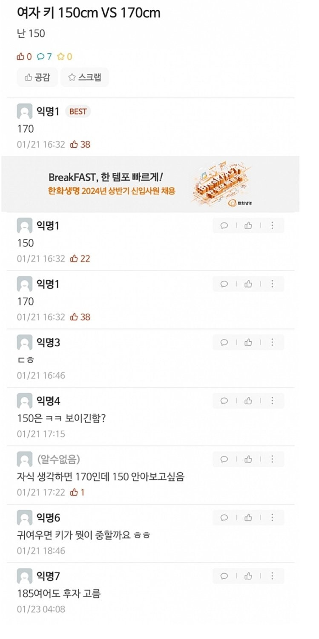Like the second 170 comment by 익명1
Screen dimensions: 319x639
point(248,284)
